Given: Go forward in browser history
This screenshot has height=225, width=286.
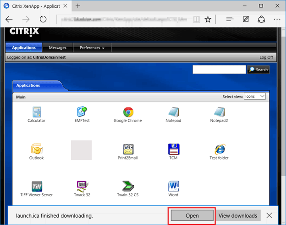Looking at the screenshot, I should pos(26,19).
